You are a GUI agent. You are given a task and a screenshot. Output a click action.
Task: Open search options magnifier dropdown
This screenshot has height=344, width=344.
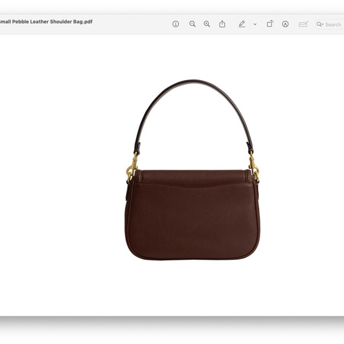pyautogui.click(x=320, y=24)
